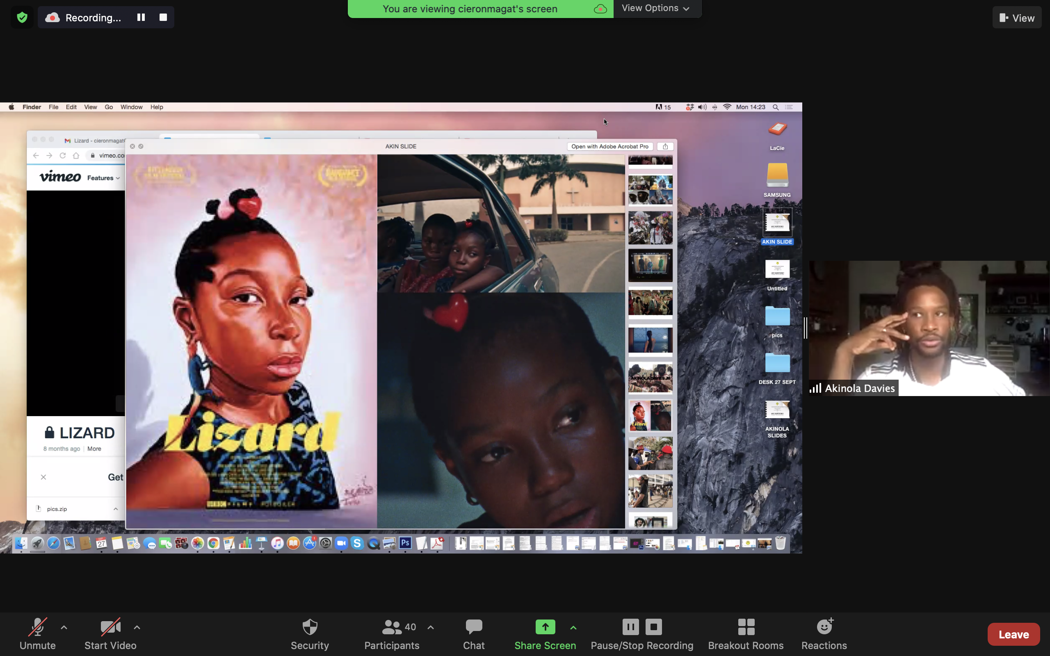This screenshot has height=656, width=1050.
Task: Click Open with Adobe Acrobat Pro button
Action: (609, 147)
